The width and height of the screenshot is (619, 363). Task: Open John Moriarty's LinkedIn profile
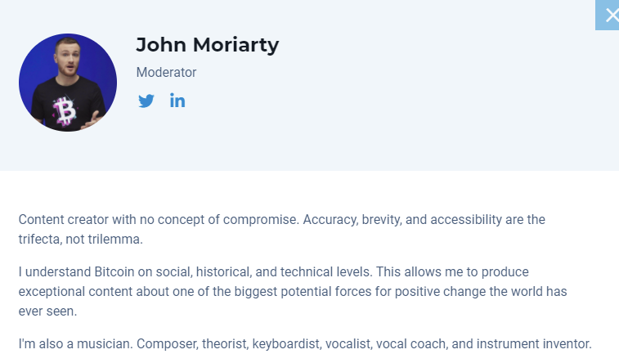(177, 101)
